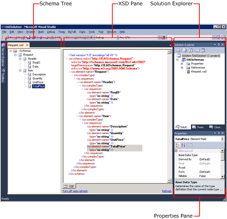Open Solution Explorer window position dropdown arrow
227x219 pixels.
tap(215, 45)
